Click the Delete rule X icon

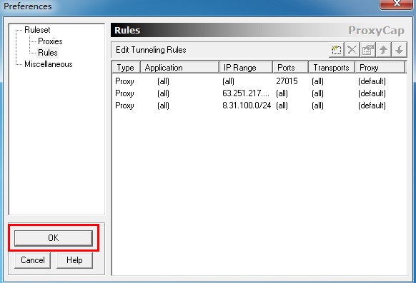point(352,50)
